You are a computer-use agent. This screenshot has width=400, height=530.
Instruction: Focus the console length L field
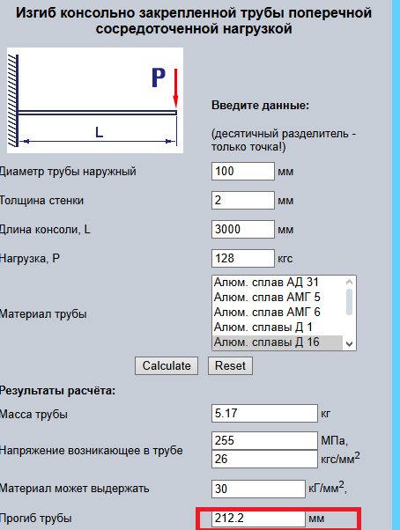243,229
